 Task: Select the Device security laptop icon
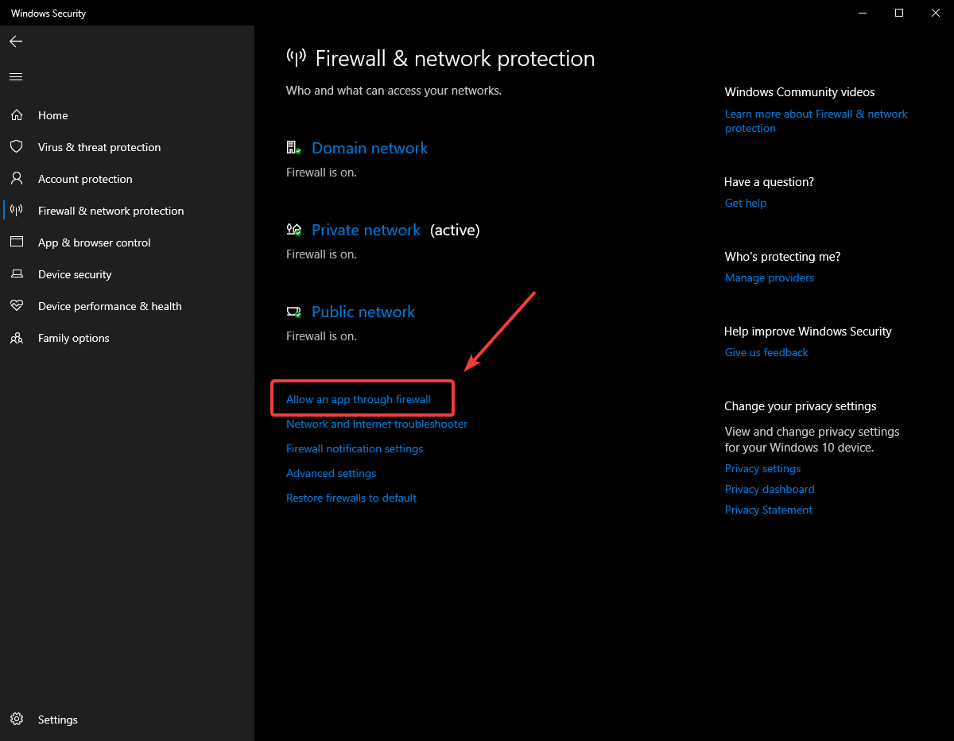[17, 274]
